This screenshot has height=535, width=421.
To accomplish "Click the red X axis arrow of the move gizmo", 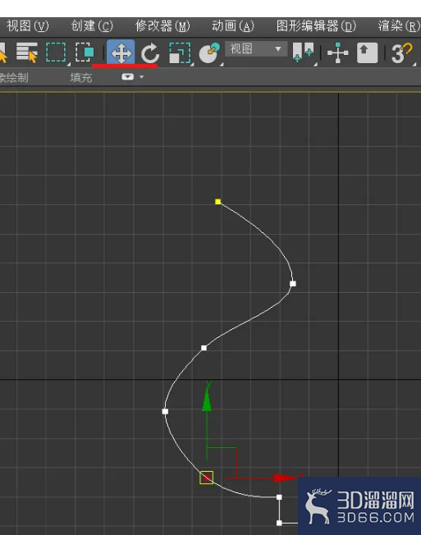I will [284, 478].
